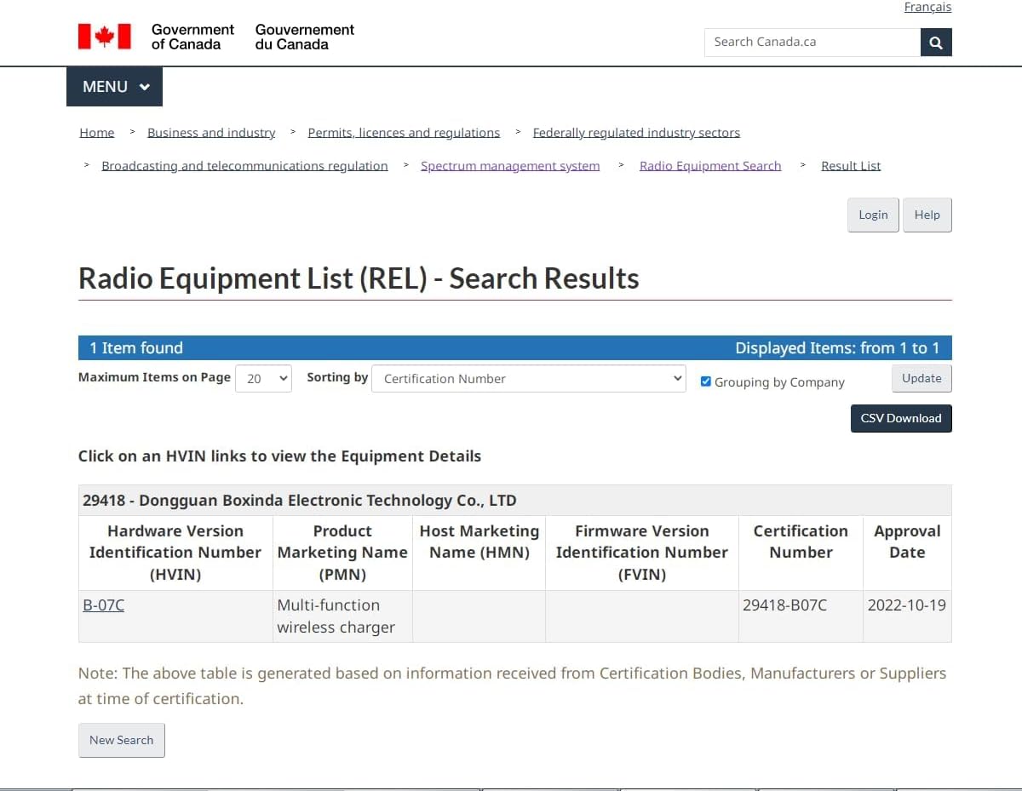Expand the Sorting by dropdown
1022x791 pixels.
click(x=528, y=379)
